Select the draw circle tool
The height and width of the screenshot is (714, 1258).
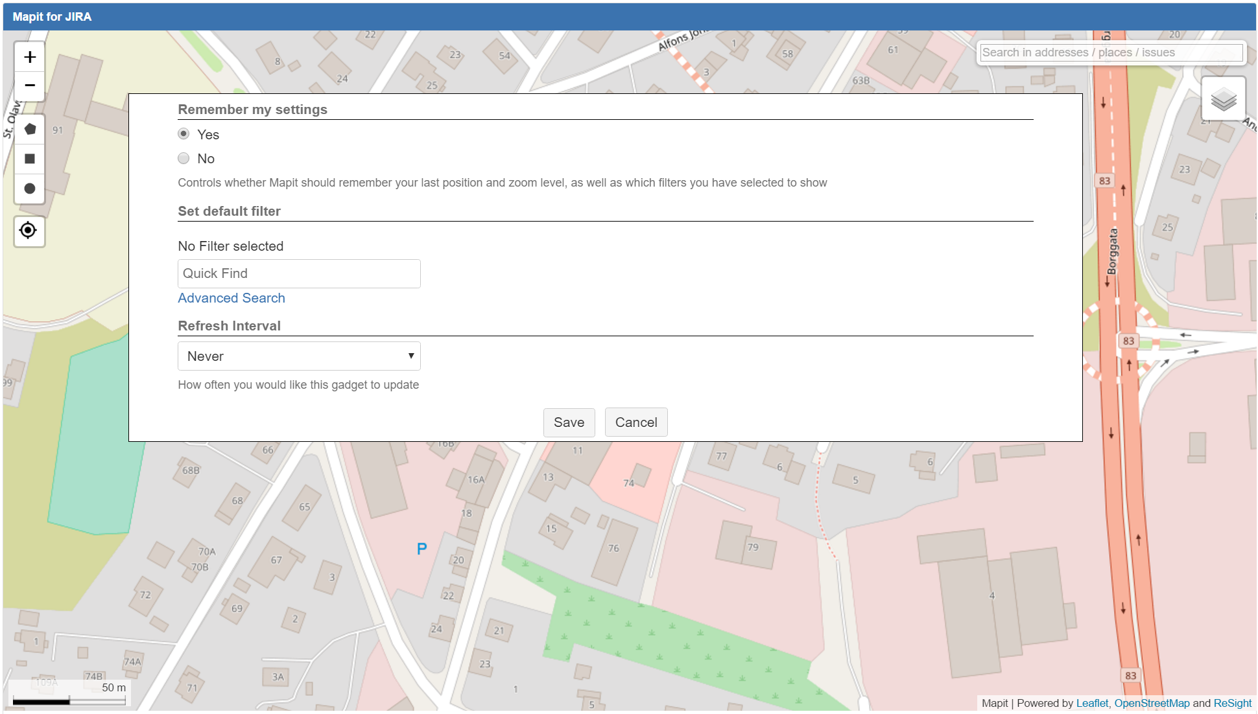tap(30, 189)
